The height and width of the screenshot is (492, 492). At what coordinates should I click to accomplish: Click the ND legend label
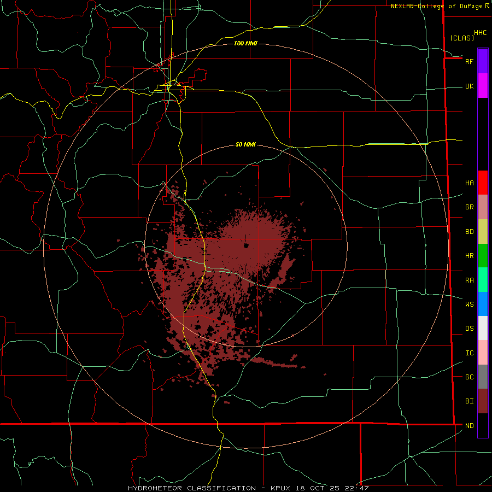pyautogui.click(x=469, y=425)
